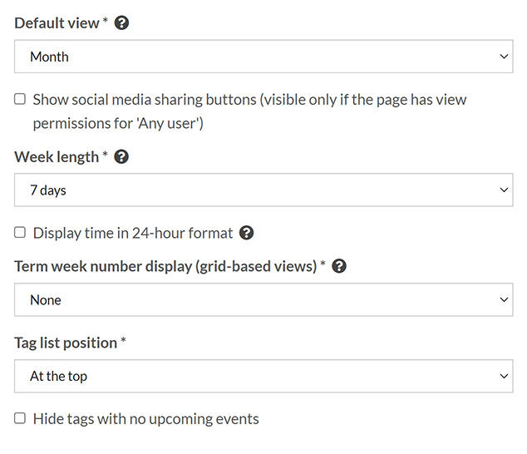This screenshot has height=454, width=527.
Task: Click the Term week number display label text
Action: 166,266
